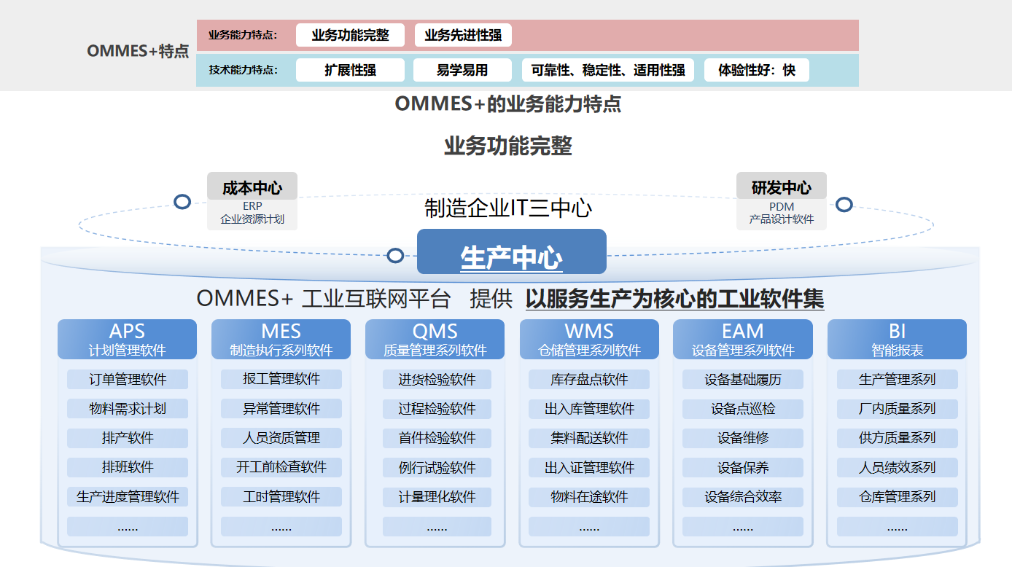The image size is (1012, 567).
Task: Select 厂内质量系列 item
Action: tap(898, 408)
